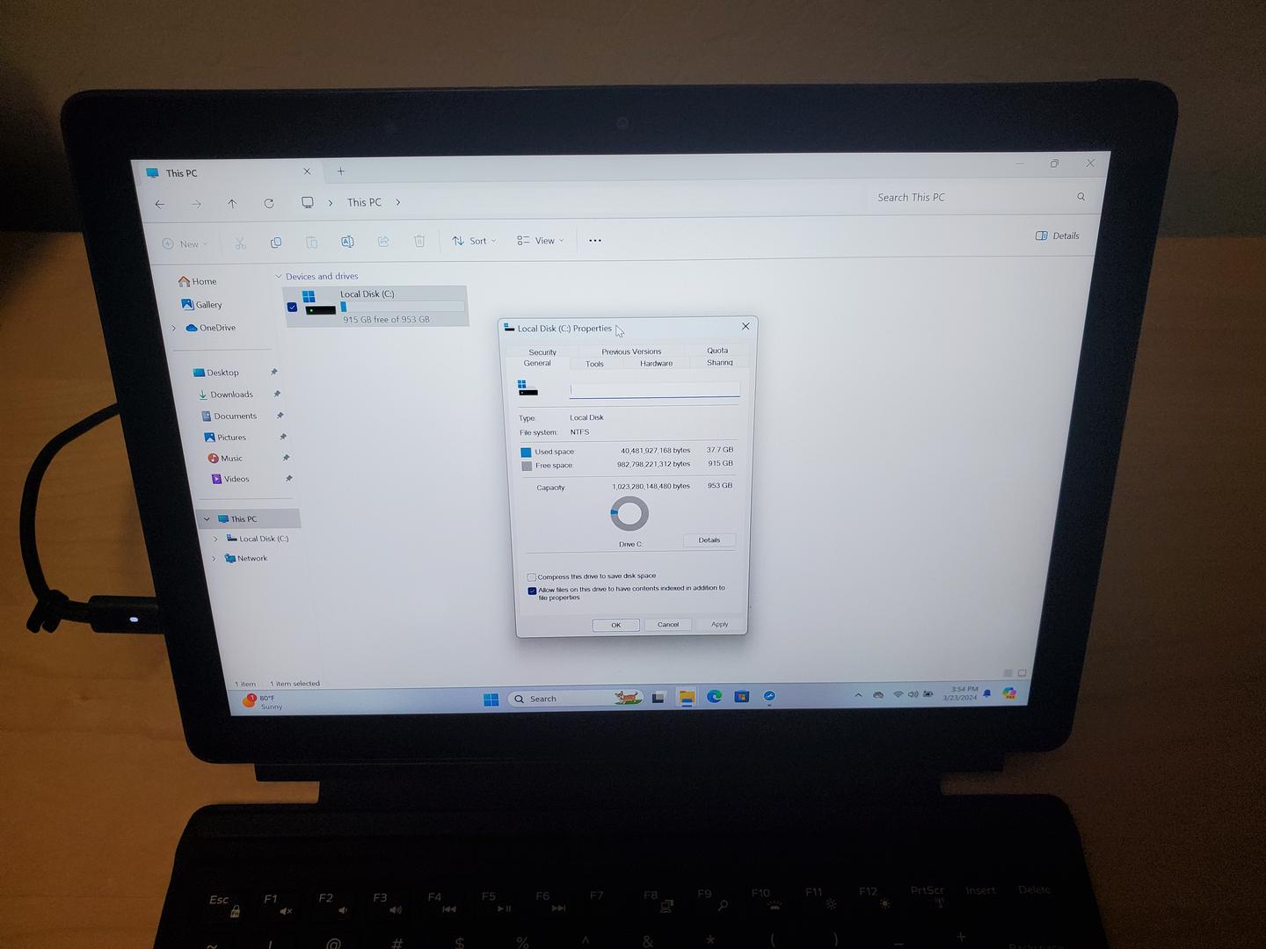This screenshot has height=949, width=1266.
Task: Open the Sort dropdown menu
Action: click(x=474, y=241)
